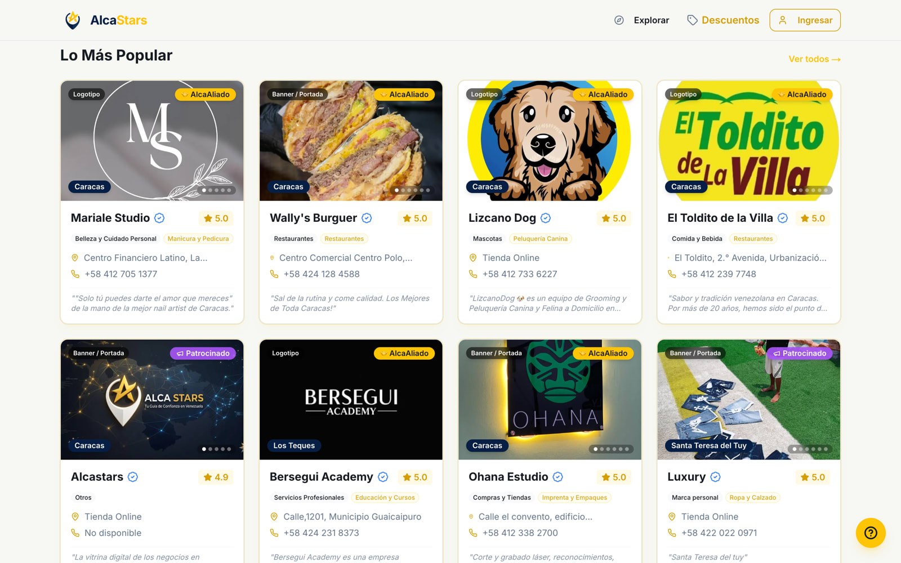
Task: Click the Descuentos tag icon
Action: tap(692, 20)
